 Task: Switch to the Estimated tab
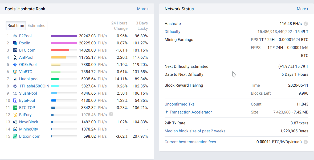click(36, 26)
